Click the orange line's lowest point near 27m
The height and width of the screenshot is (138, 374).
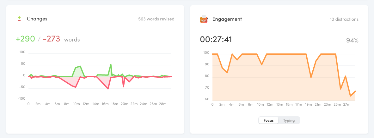coord(350,96)
